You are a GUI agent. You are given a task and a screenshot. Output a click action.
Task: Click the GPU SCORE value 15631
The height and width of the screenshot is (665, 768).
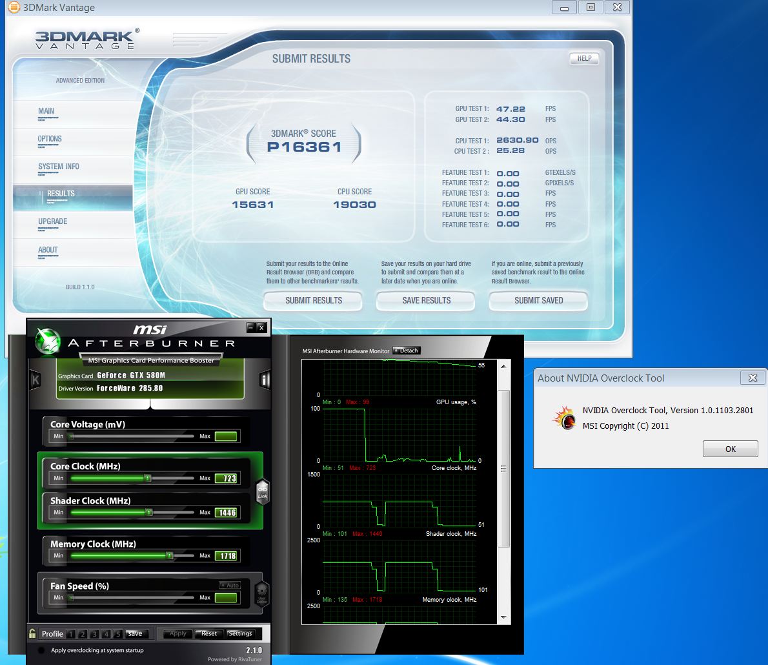[x=253, y=205]
